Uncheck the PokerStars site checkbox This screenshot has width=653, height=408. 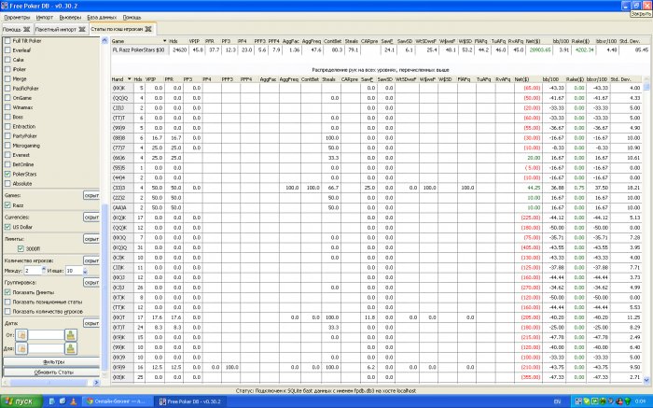click(x=7, y=174)
